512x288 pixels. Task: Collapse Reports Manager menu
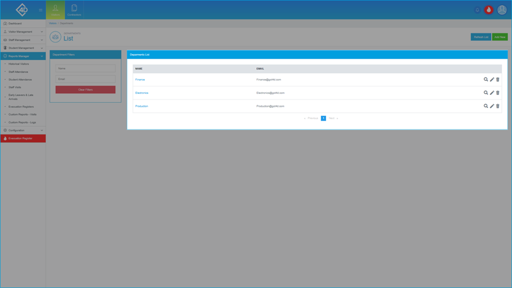coord(23,56)
